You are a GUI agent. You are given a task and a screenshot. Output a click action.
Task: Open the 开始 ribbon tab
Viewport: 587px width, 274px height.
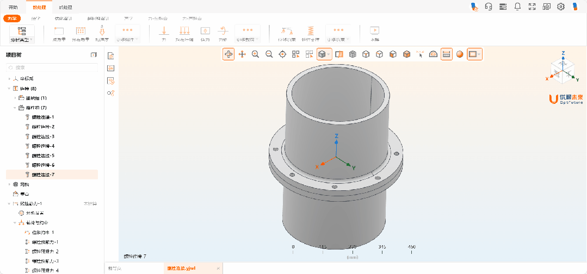(x=13, y=7)
